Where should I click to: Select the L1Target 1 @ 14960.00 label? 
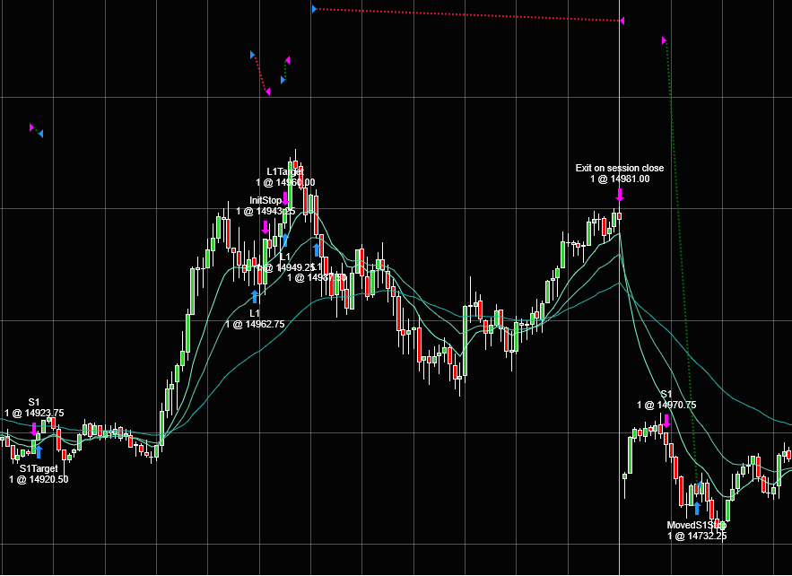tap(285, 177)
